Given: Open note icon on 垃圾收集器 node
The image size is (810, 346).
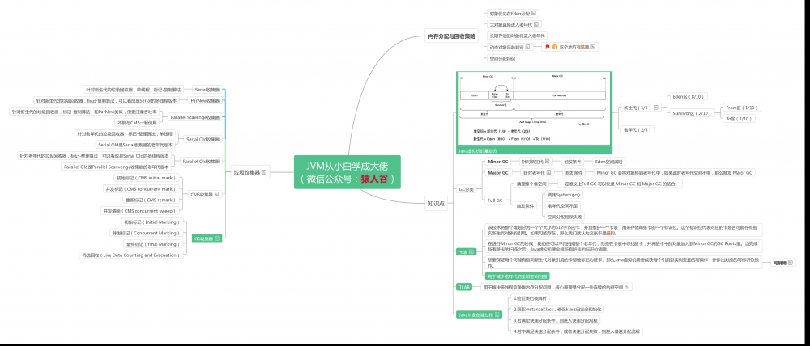Looking at the screenshot, I should 264,172.
